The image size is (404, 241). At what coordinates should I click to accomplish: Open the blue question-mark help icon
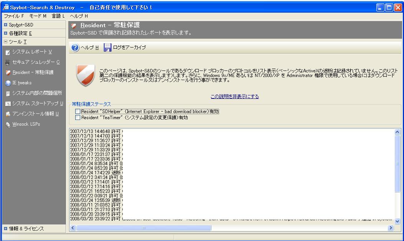tap(75, 48)
